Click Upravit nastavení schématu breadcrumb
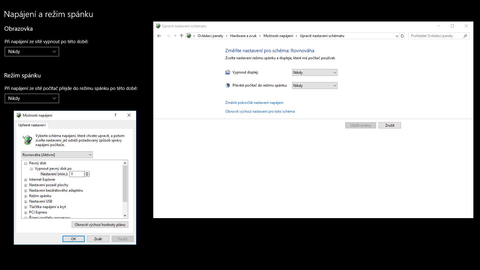The image size is (480, 270). coord(322,36)
